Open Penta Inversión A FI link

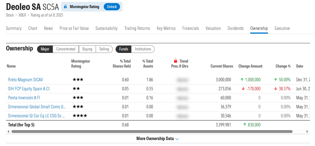24,98
